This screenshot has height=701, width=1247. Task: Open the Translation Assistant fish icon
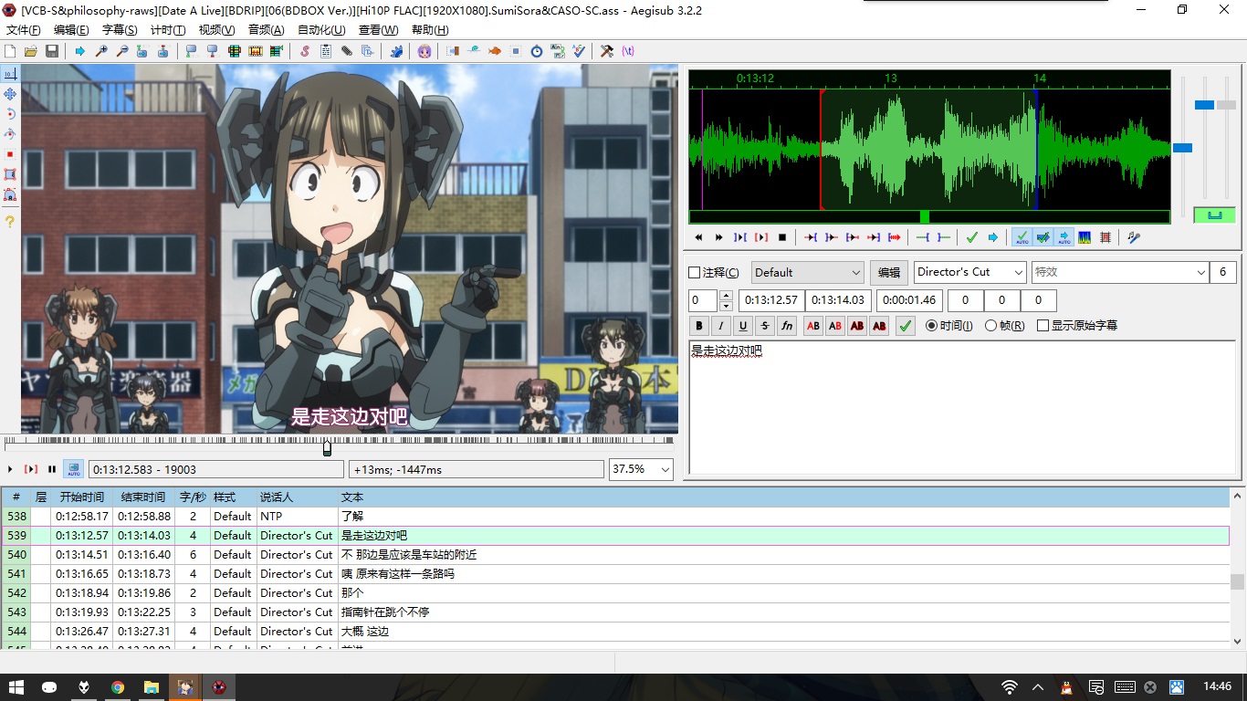495,51
